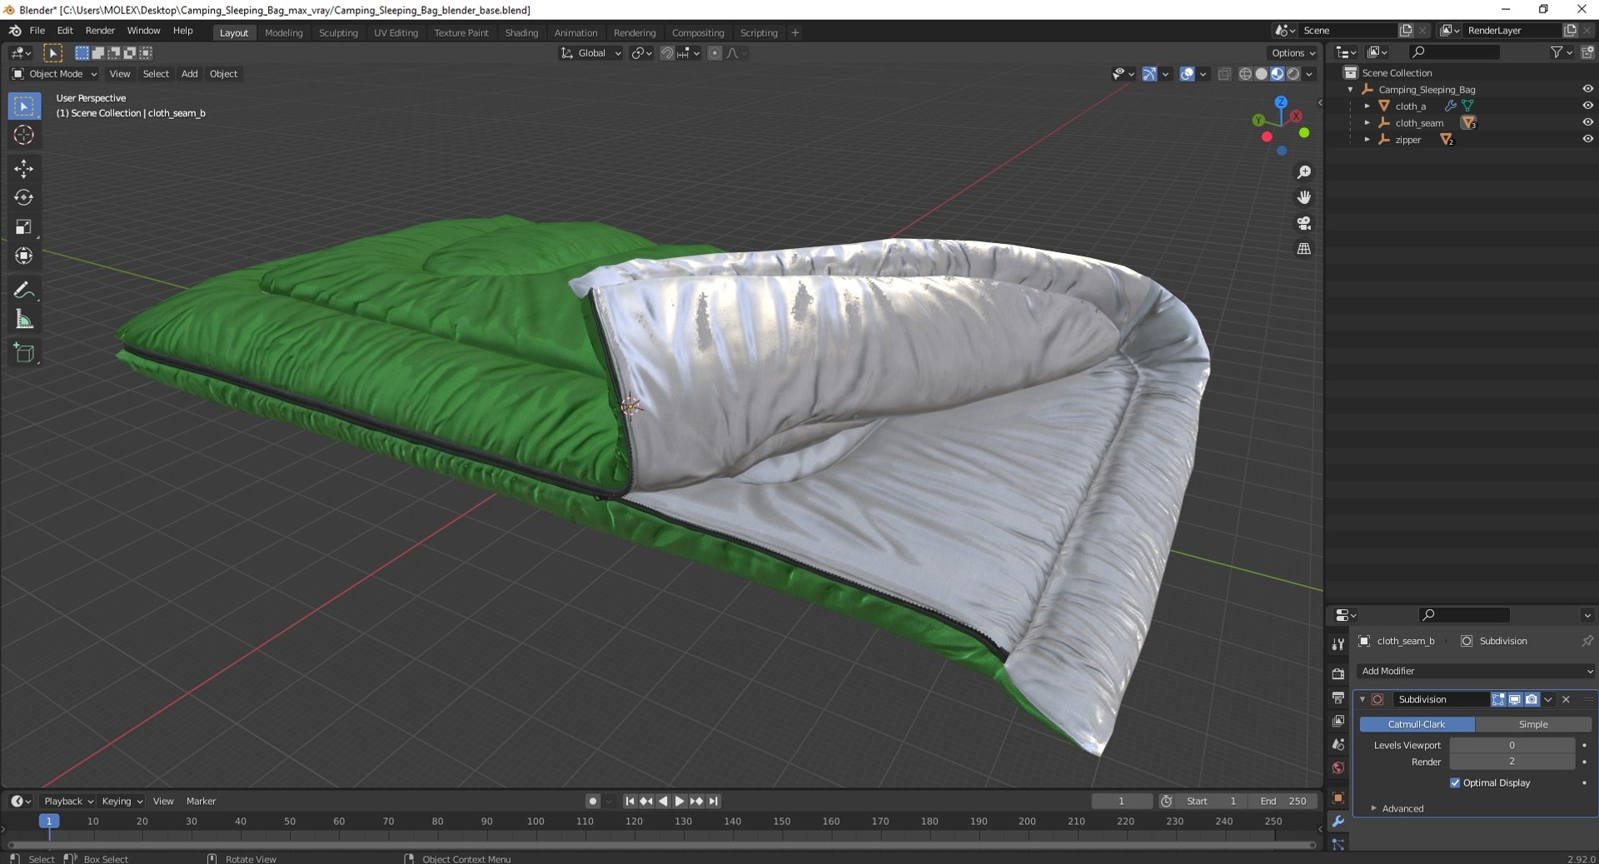Viewport: 1599px width, 864px height.
Task: Hide zipper with its eye icon
Action: tap(1587, 139)
